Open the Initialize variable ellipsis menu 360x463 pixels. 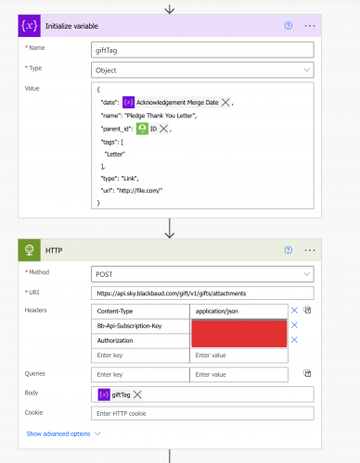point(310,26)
